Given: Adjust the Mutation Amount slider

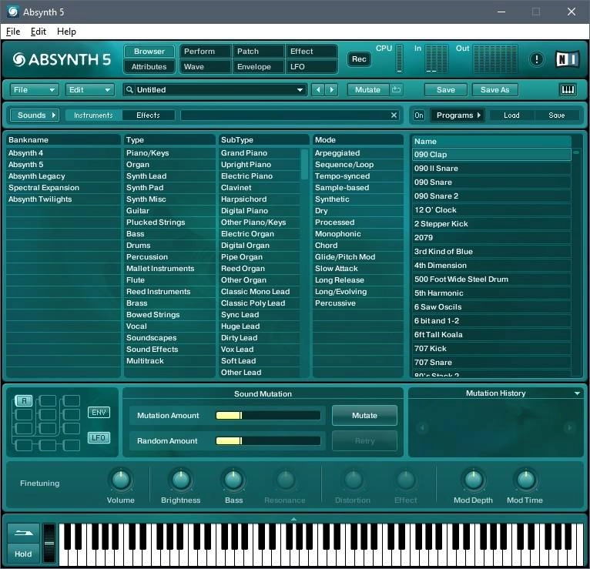Looking at the screenshot, I should 268,415.
